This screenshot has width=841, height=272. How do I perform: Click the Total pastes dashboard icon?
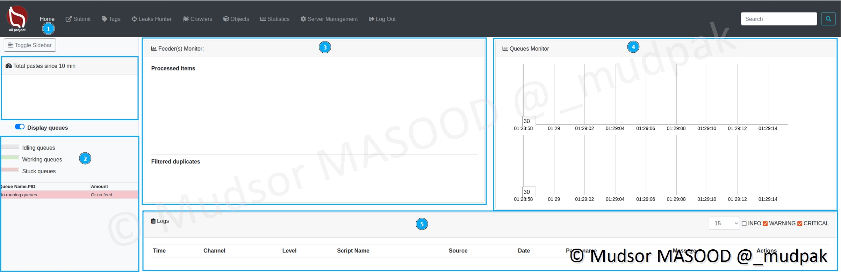[x=9, y=66]
